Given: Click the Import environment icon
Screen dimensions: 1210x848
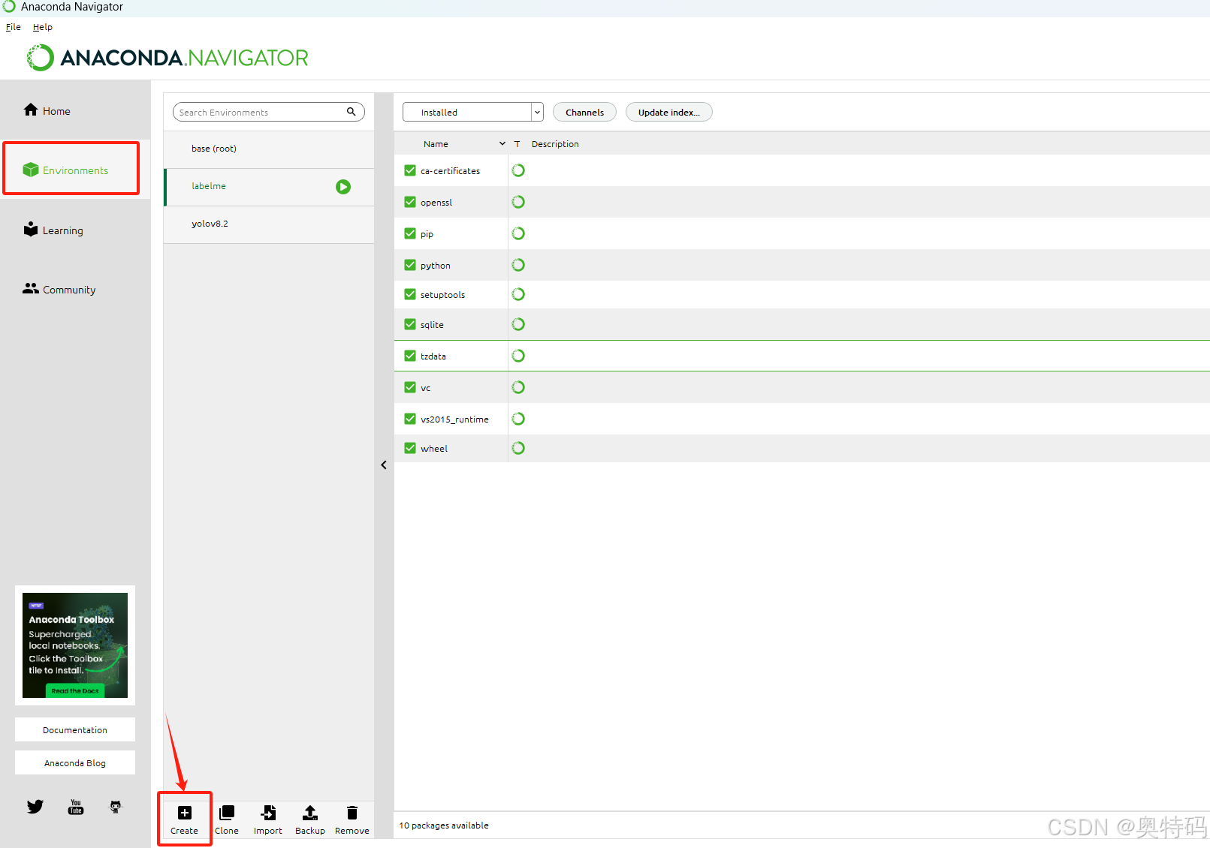Looking at the screenshot, I should (x=268, y=813).
